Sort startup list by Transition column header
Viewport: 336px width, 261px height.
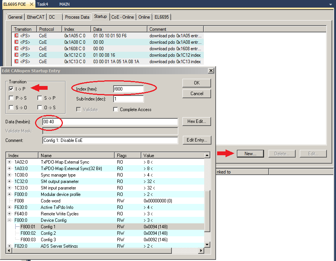tap(24, 29)
